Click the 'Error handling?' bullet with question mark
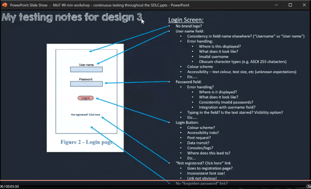311x189 pixels. pyautogui.click(x=200, y=87)
